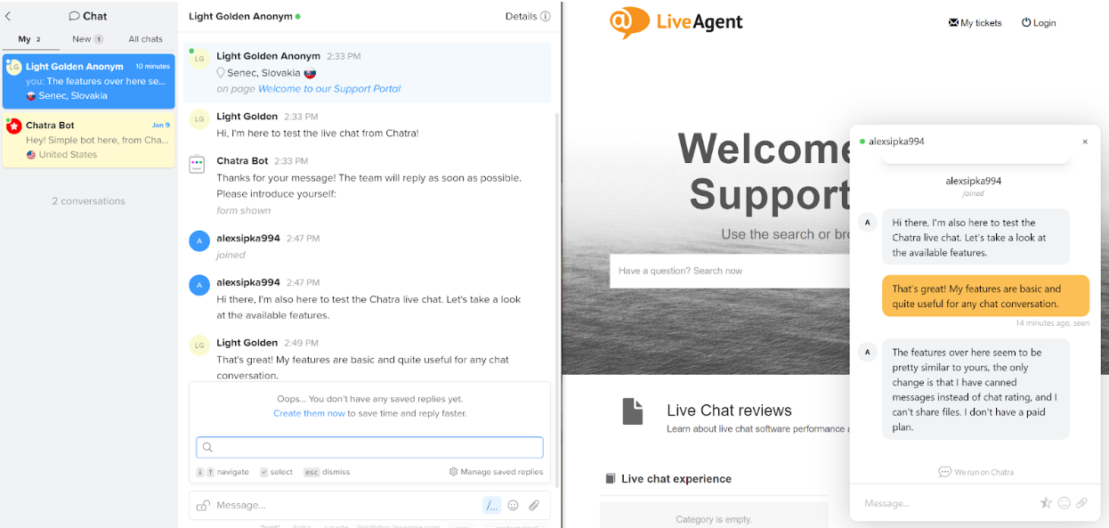Close the alexsipka994 chat widget

[x=1085, y=142]
